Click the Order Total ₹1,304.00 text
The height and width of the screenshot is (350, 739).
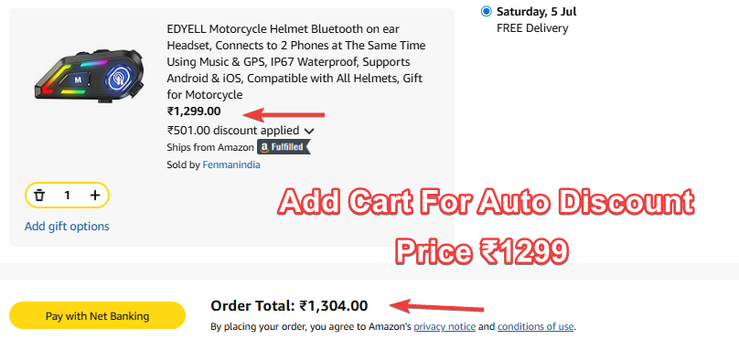click(x=289, y=306)
